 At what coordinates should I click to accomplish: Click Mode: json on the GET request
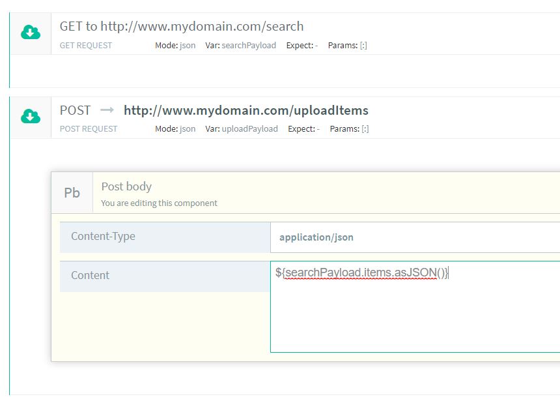tap(175, 46)
